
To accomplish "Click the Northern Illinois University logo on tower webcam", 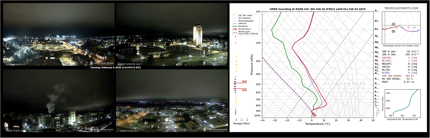I will (215, 63).
